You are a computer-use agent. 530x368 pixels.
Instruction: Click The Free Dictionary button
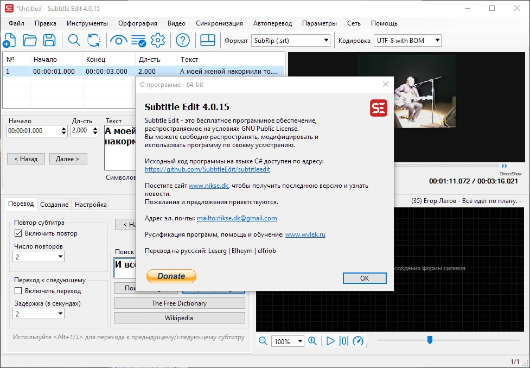coord(179,303)
